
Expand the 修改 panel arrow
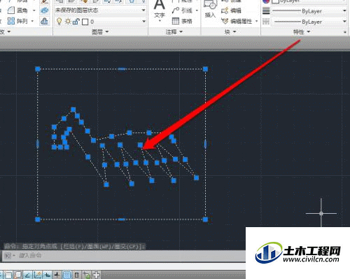click(9, 32)
